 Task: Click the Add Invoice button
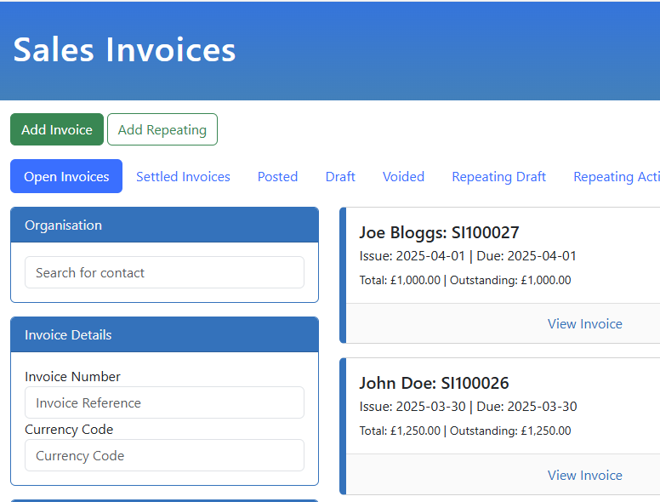(57, 129)
